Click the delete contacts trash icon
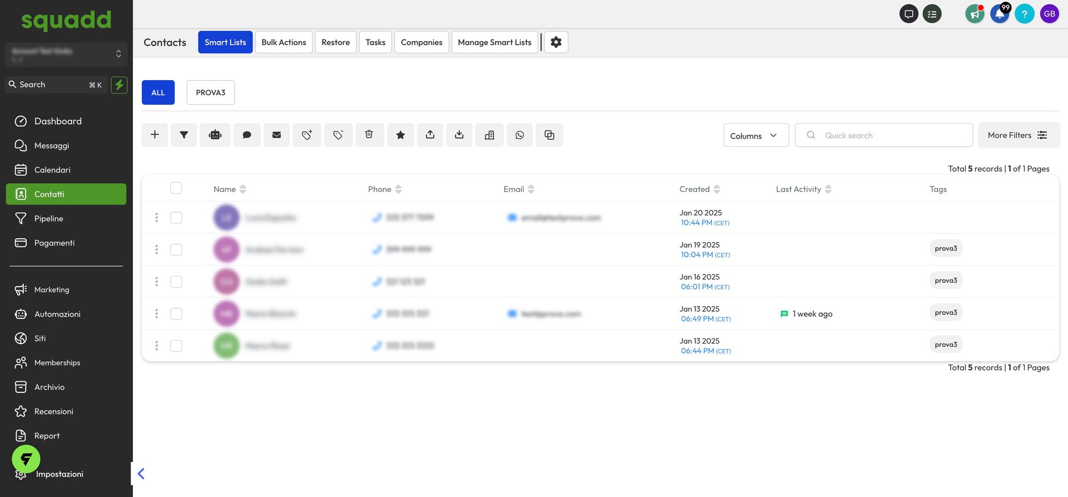Image resolution: width=1068 pixels, height=497 pixels. pos(369,135)
